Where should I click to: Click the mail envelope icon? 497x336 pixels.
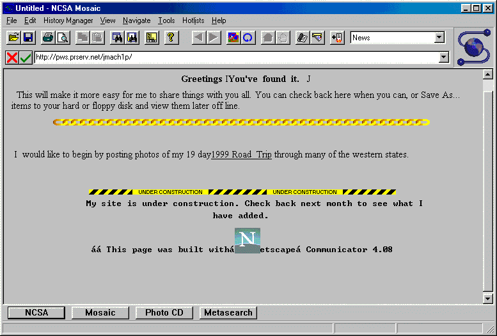[x=317, y=38]
